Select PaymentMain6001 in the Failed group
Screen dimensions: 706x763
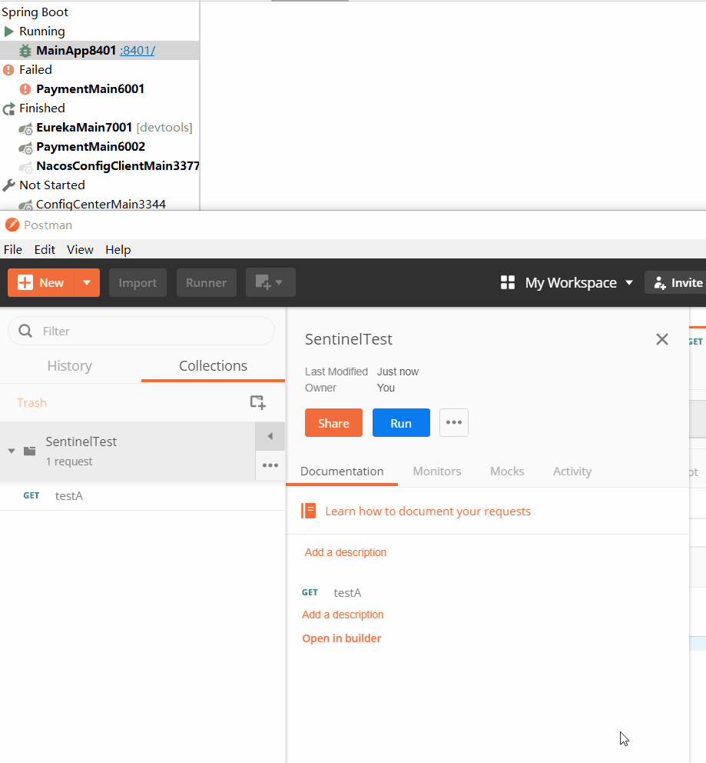[x=91, y=89]
